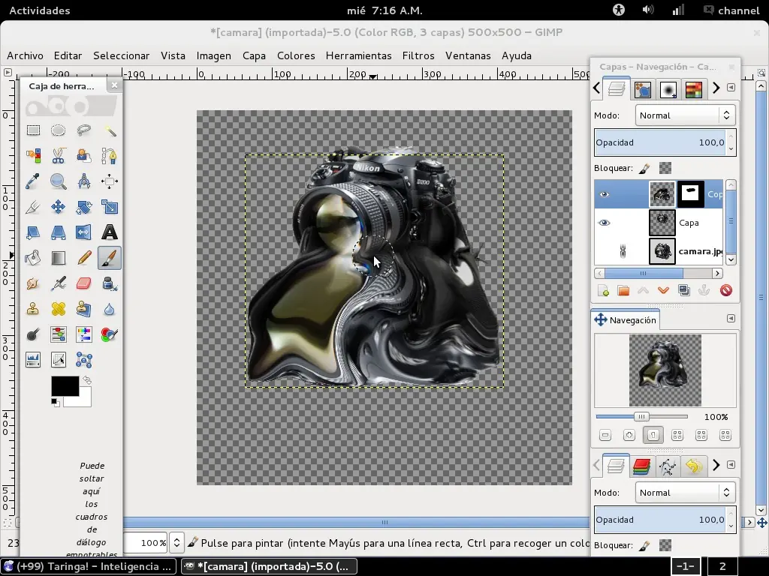The width and height of the screenshot is (769, 576).
Task: Open the Colores menu
Action: pyautogui.click(x=296, y=55)
